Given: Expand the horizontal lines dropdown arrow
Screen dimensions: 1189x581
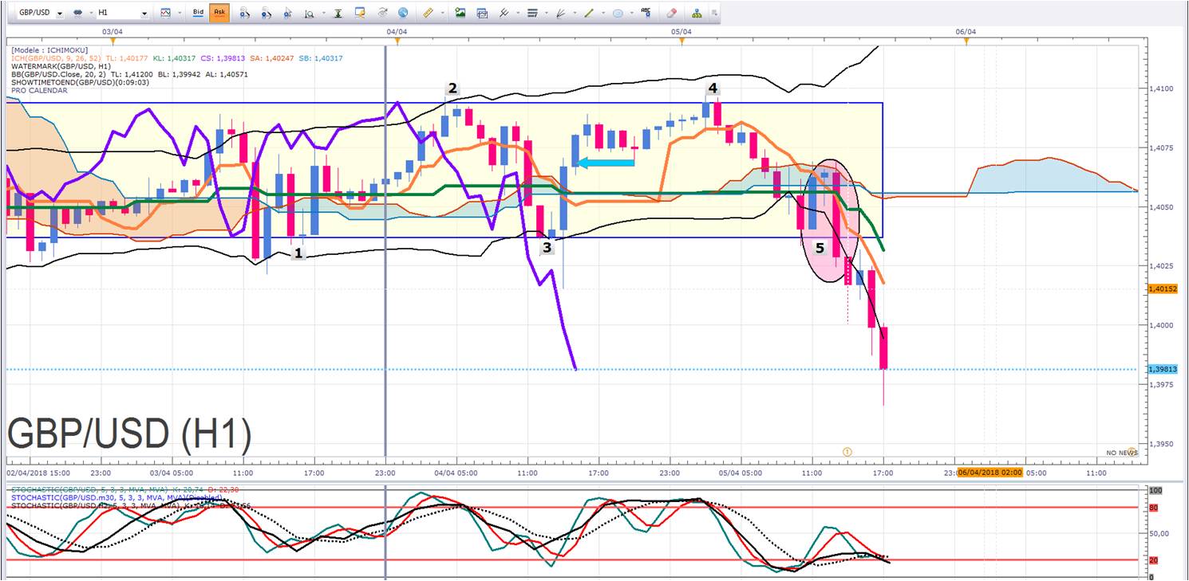Looking at the screenshot, I should pos(548,14).
